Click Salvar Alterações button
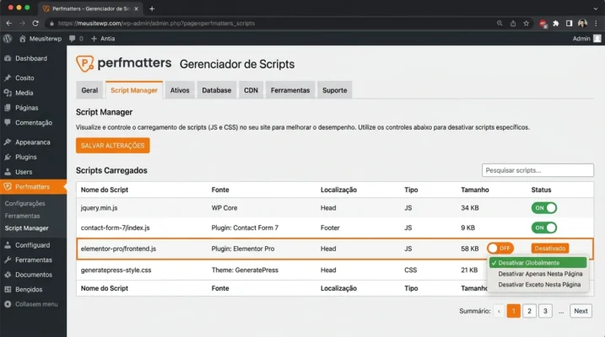This screenshot has width=605, height=337. pos(113,146)
